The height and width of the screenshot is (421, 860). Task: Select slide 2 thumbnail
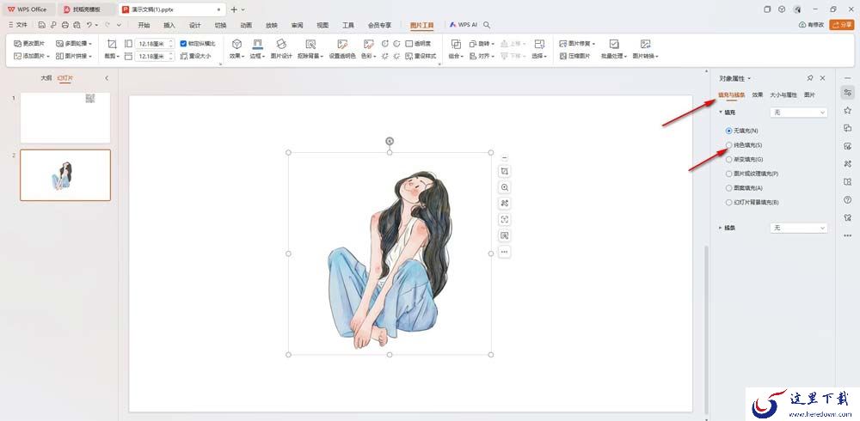click(x=65, y=175)
